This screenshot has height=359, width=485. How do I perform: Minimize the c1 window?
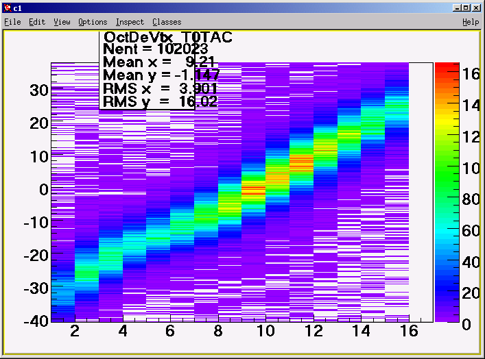click(x=457, y=8)
